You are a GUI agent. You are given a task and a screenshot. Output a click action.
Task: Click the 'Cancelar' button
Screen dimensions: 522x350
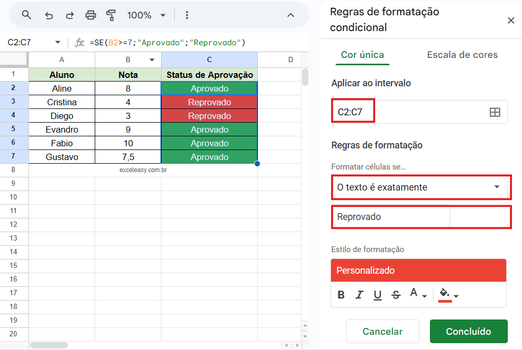click(x=383, y=331)
